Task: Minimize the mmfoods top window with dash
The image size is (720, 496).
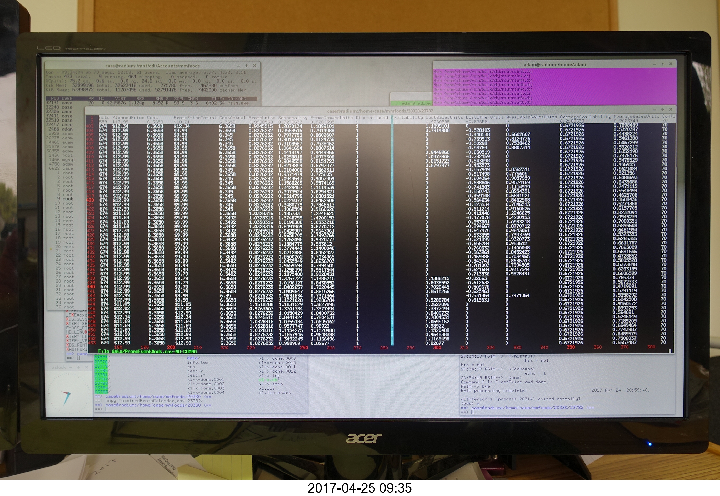Action: pos(238,66)
